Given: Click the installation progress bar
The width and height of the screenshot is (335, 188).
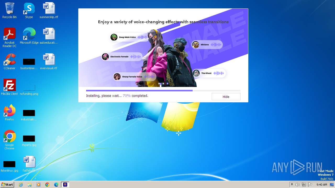Looking at the screenshot, I should click(x=163, y=91).
